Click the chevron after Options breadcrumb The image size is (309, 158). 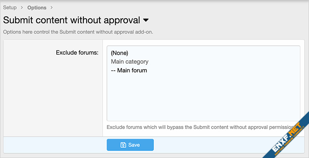51,7
